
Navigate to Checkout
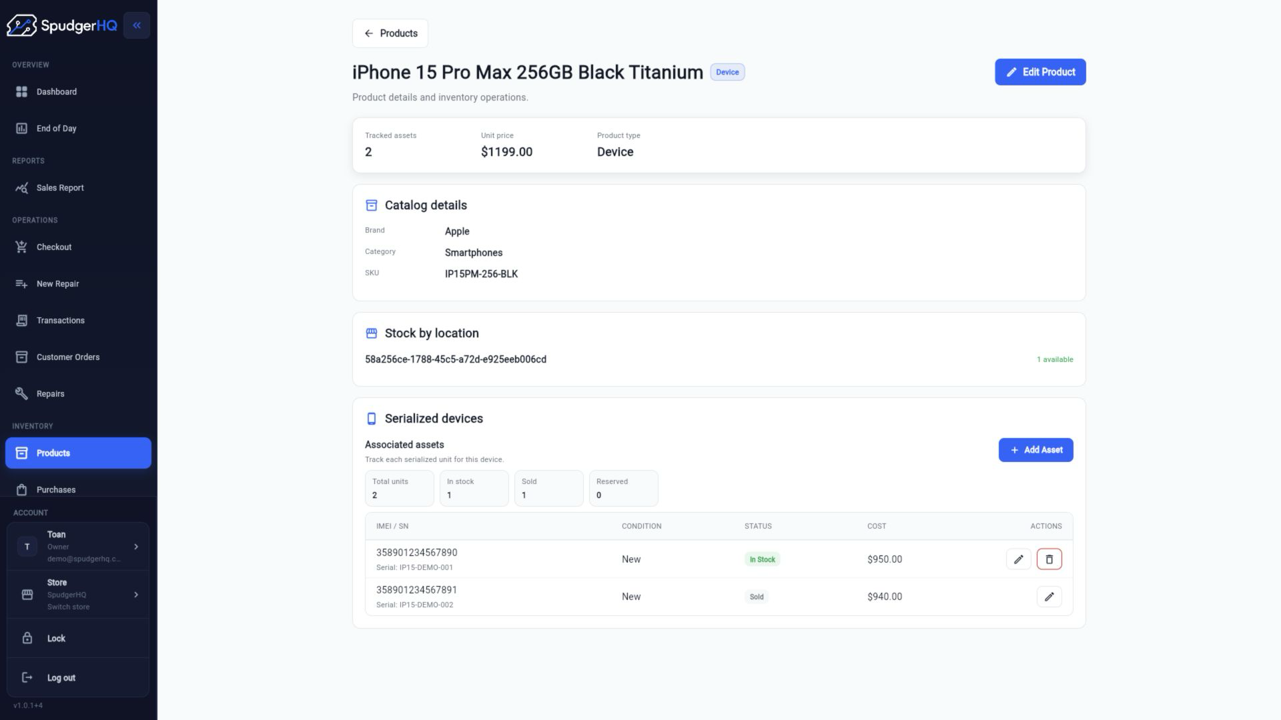tap(78, 247)
